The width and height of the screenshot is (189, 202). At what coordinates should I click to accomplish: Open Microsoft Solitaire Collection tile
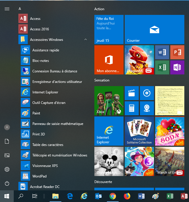139,131
